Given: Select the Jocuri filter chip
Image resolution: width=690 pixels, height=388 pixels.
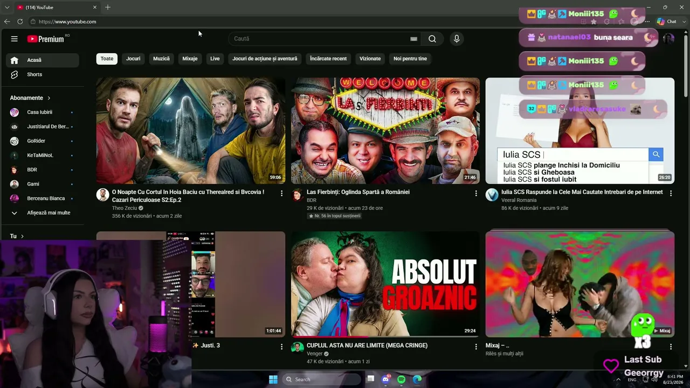Looking at the screenshot, I should click(x=133, y=59).
